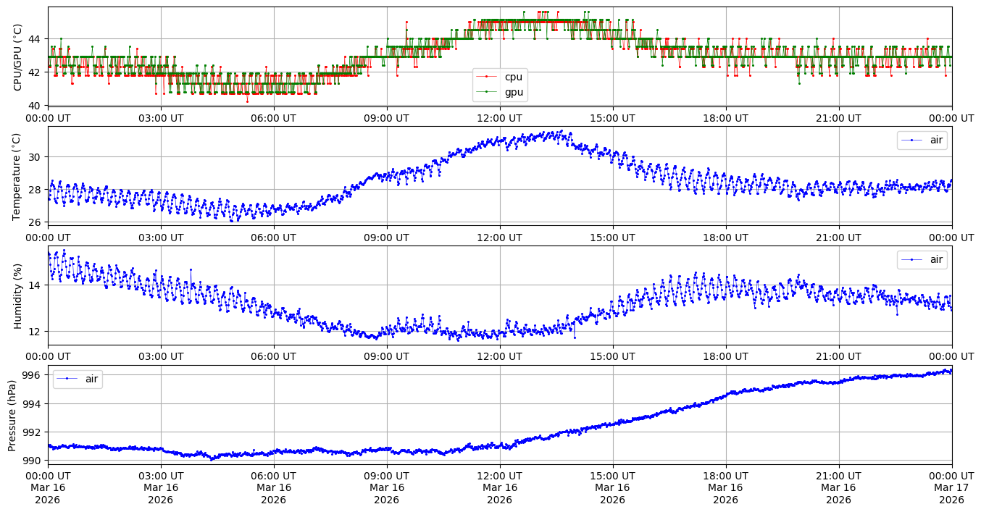Click the Humidity (%) y-axis label

tap(18, 295)
